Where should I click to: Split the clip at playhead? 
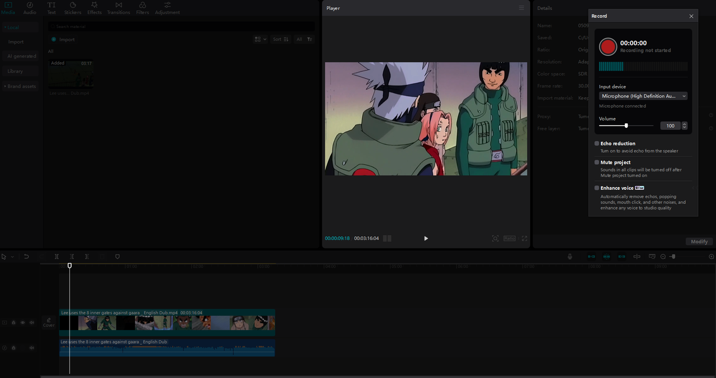click(56, 257)
